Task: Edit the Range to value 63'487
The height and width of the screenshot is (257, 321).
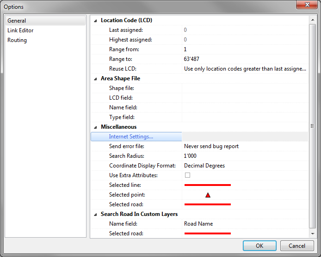Action: pyautogui.click(x=245, y=59)
